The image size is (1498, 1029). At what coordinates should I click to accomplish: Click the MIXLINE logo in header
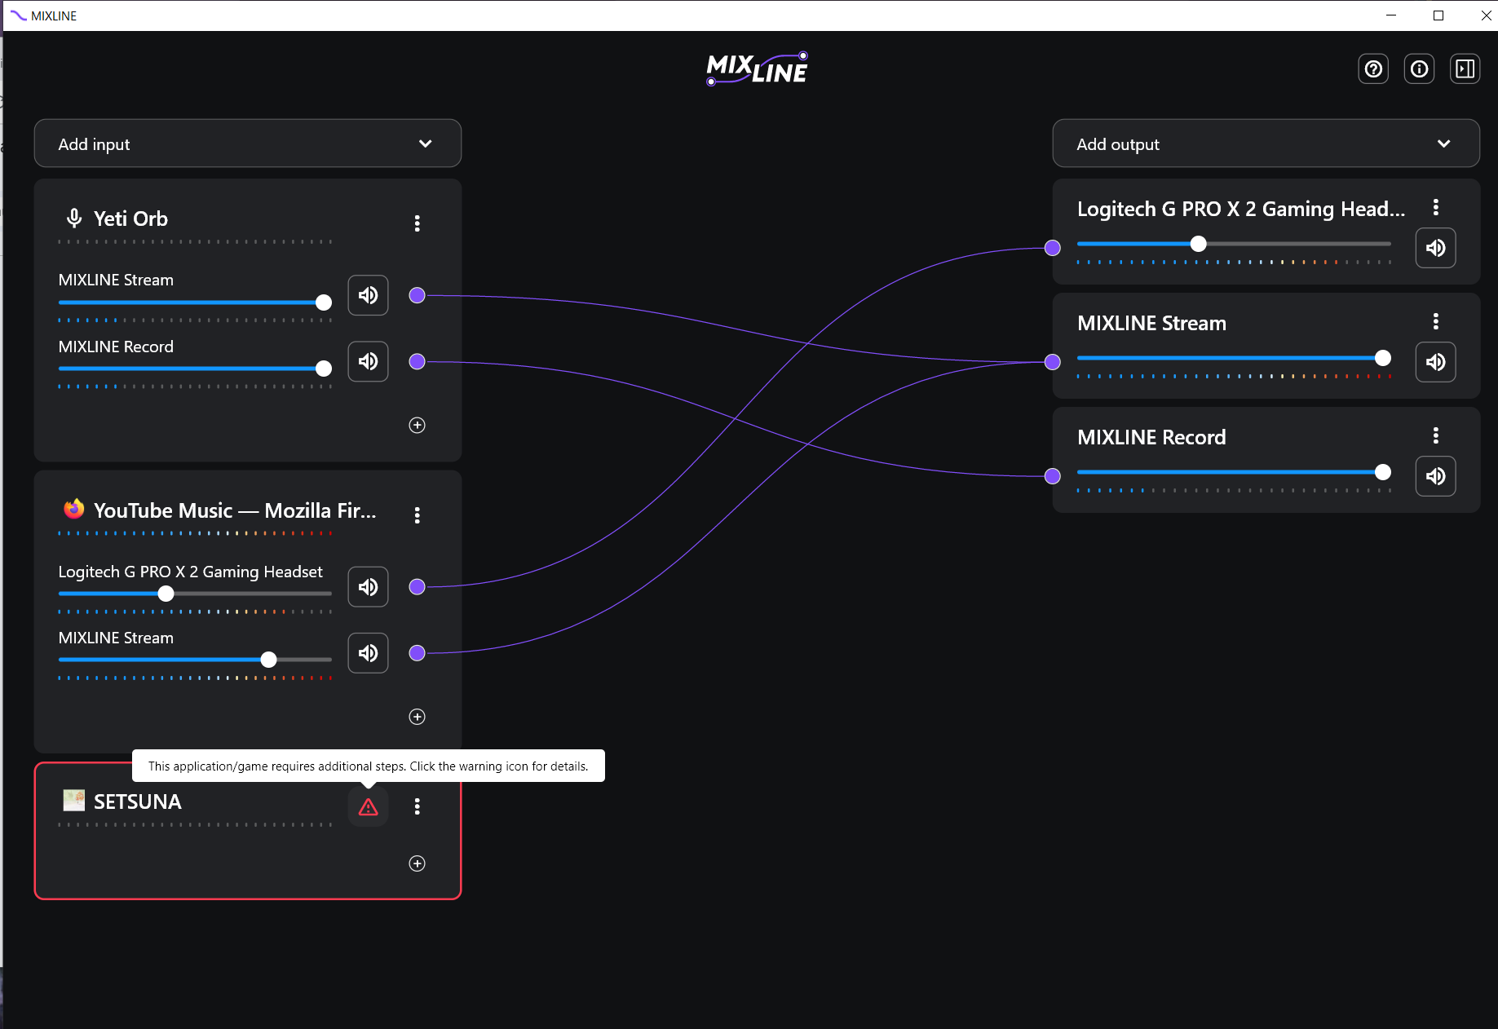tap(758, 69)
